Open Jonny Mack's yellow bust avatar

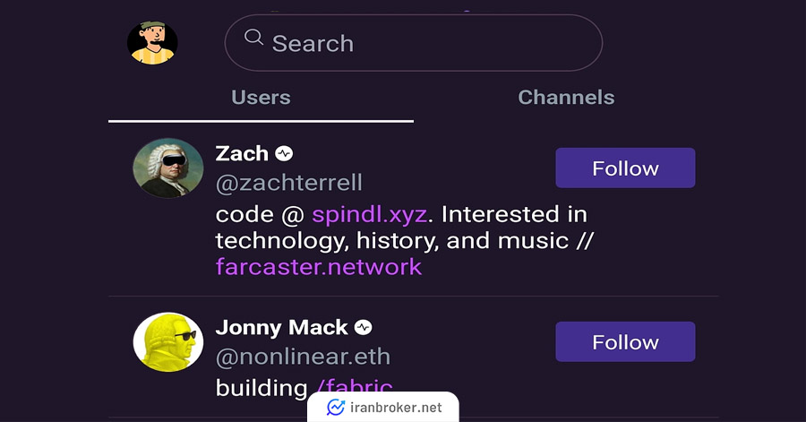(168, 342)
